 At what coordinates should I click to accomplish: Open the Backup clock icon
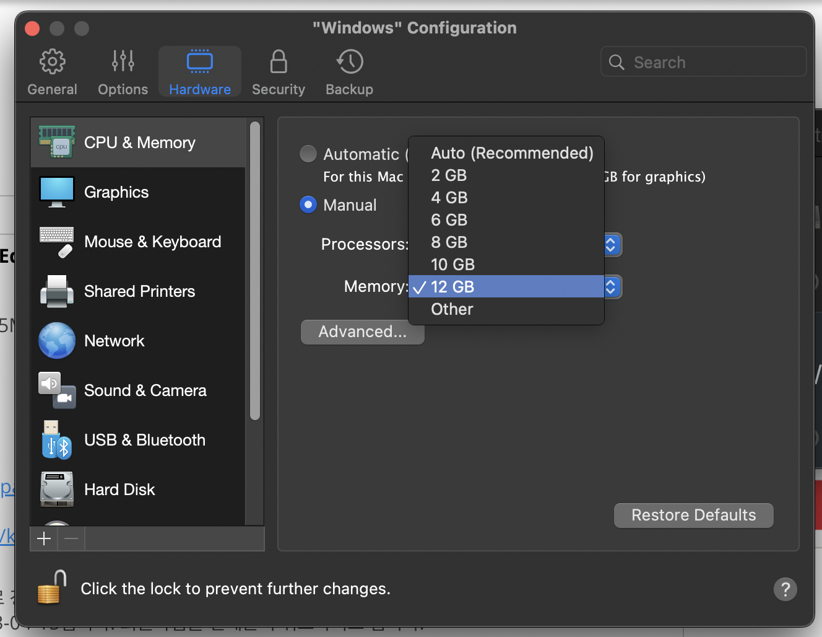click(x=350, y=61)
